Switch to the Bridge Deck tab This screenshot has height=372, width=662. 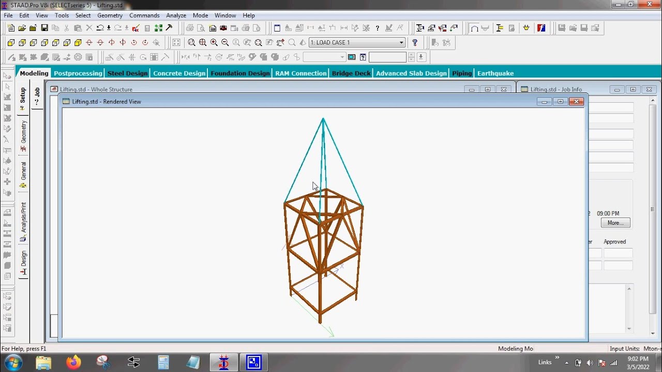pyautogui.click(x=351, y=73)
